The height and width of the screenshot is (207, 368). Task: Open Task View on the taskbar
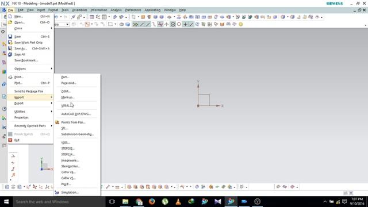pyautogui.click(x=112, y=202)
